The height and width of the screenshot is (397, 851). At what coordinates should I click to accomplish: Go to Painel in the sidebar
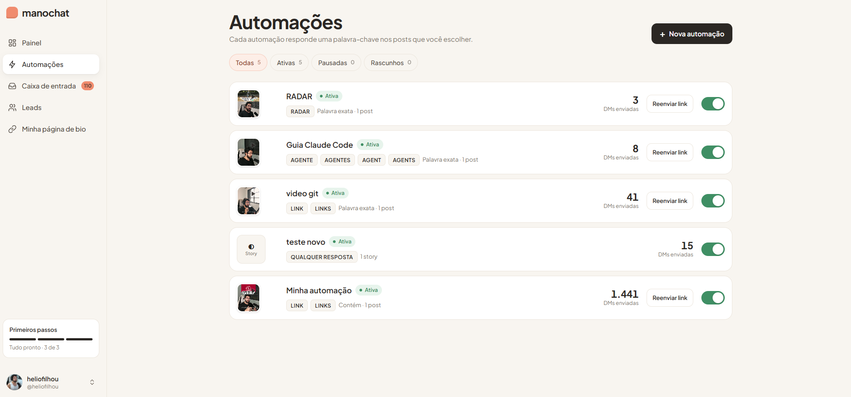pos(51,43)
